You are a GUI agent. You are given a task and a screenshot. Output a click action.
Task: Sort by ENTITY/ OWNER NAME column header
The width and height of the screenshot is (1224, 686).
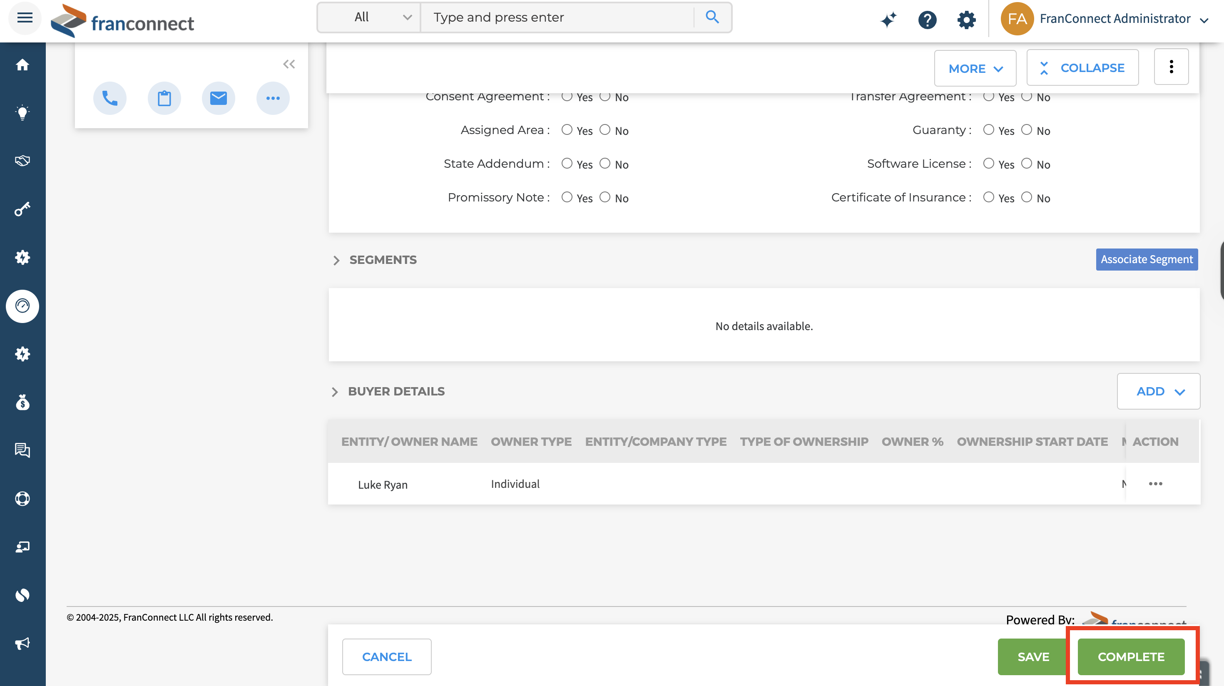(409, 441)
